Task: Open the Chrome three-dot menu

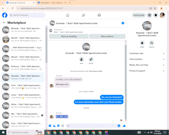Action: point(166,8)
